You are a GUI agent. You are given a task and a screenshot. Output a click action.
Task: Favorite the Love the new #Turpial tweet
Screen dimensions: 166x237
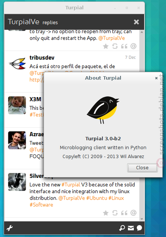pyautogui.click(x=106, y=213)
